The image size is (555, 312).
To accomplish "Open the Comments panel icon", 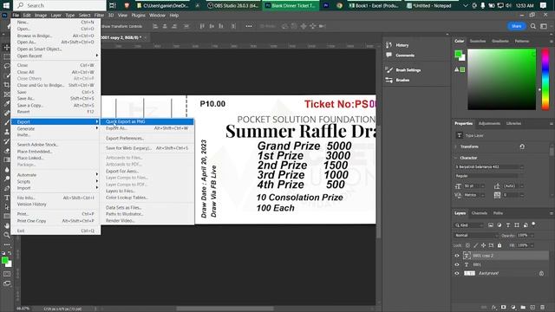I will pos(389,55).
